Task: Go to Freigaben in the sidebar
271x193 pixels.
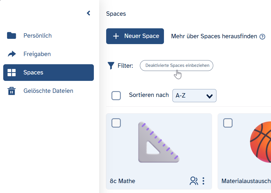Action: [x=37, y=54]
